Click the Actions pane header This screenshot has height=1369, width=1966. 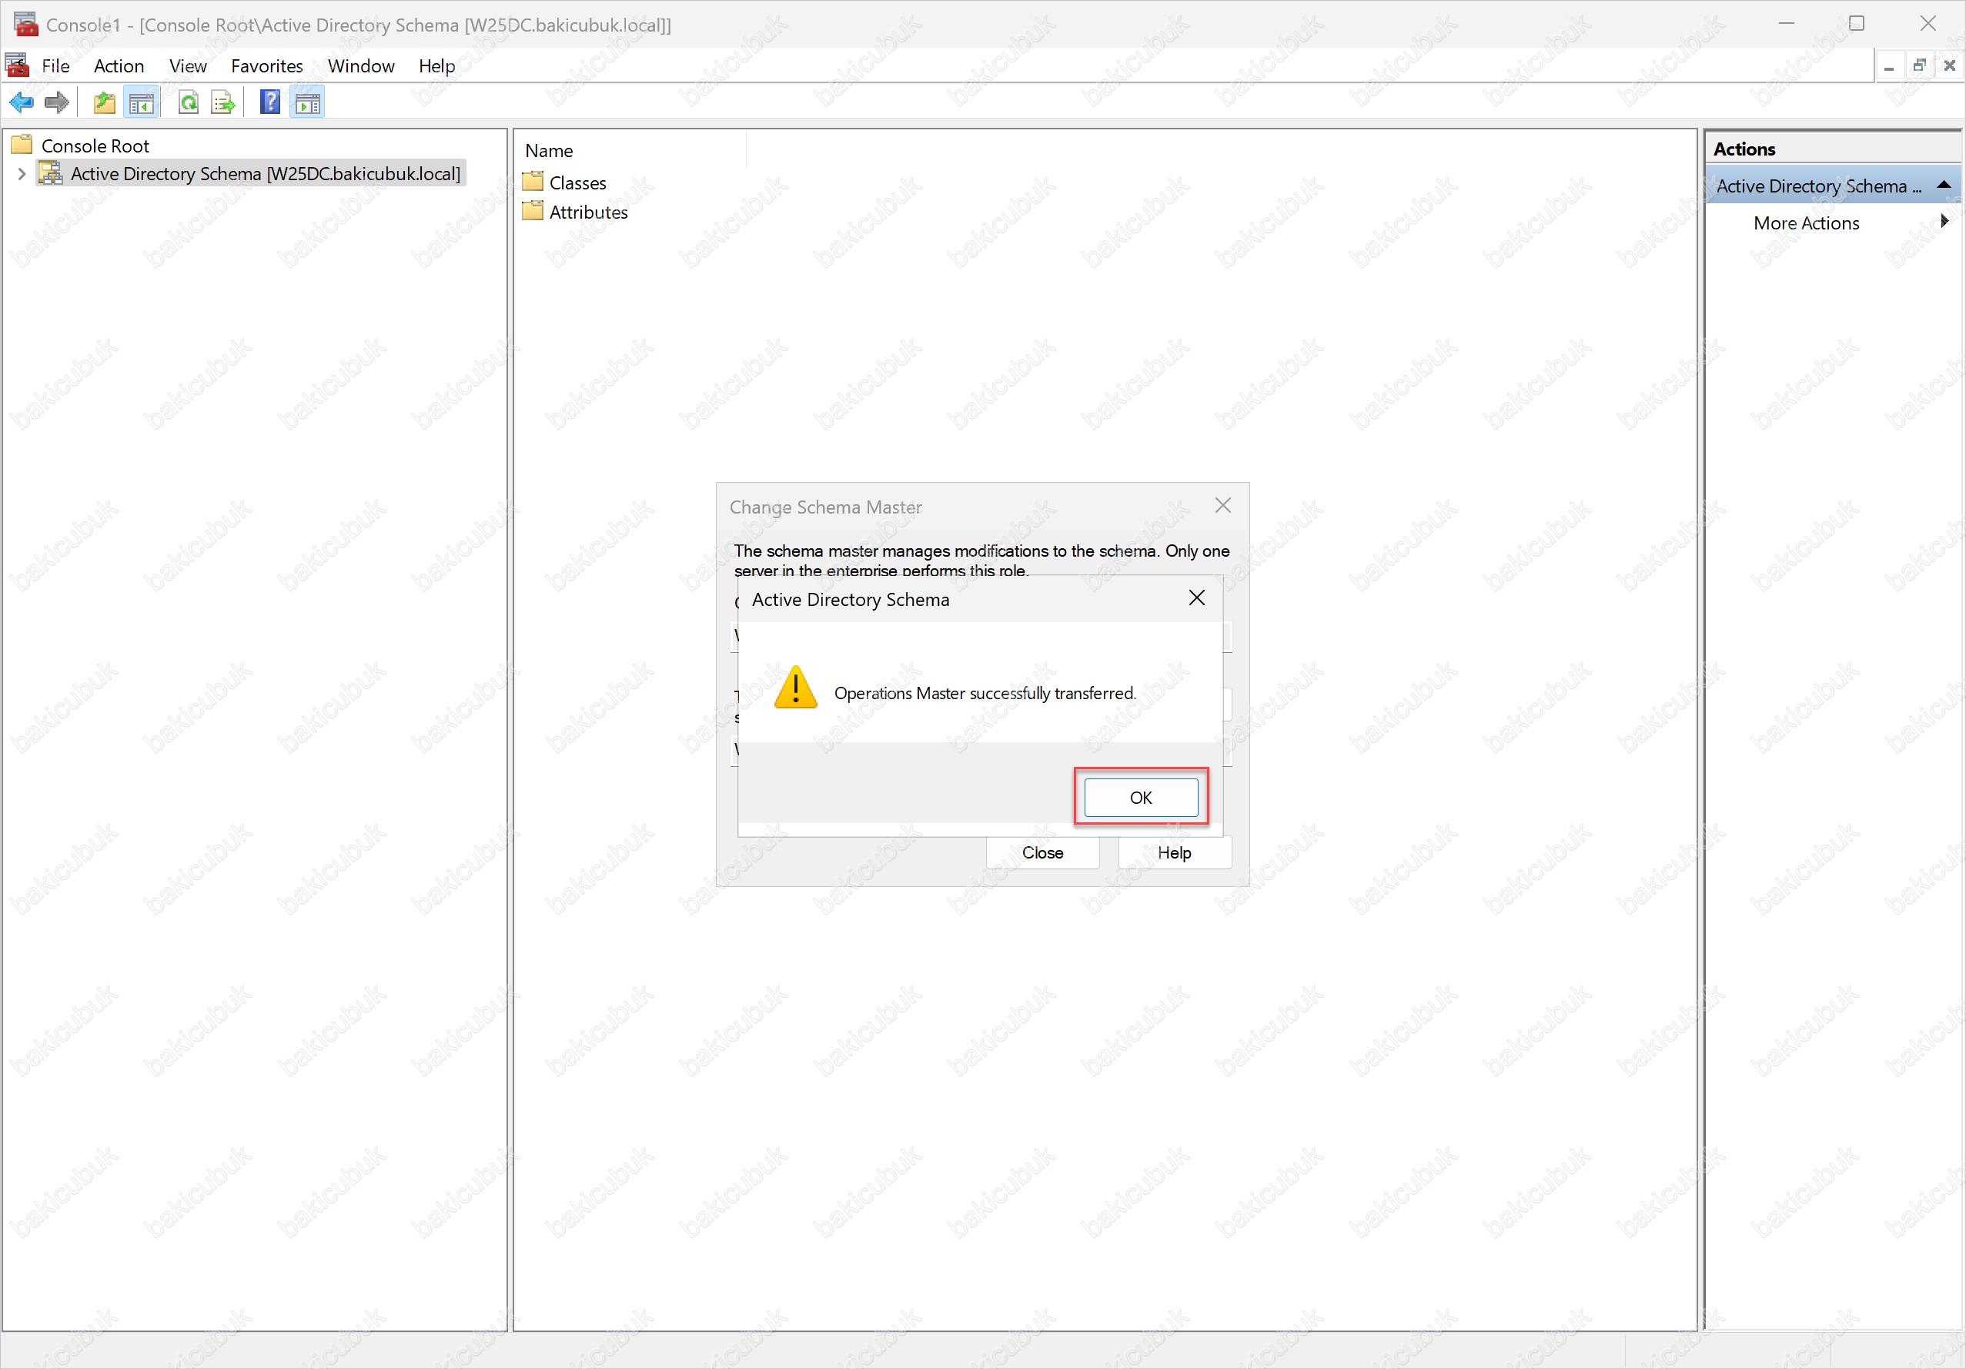tap(1834, 148)
